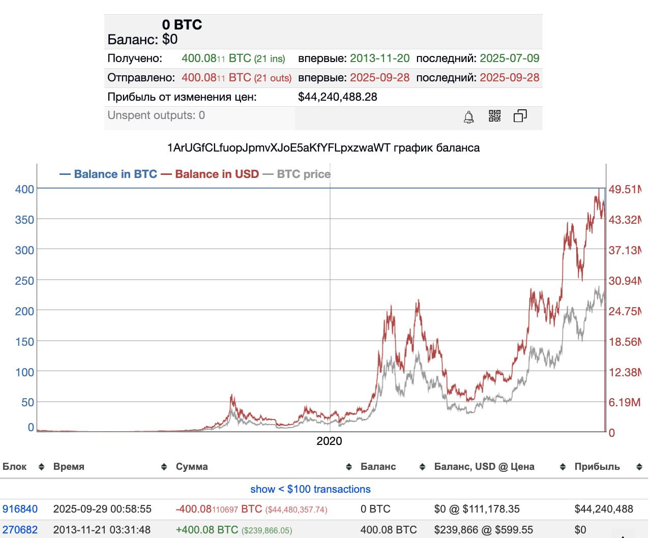
Task: Sort by Баланс column arrows
Action: [x=422, y=467]
